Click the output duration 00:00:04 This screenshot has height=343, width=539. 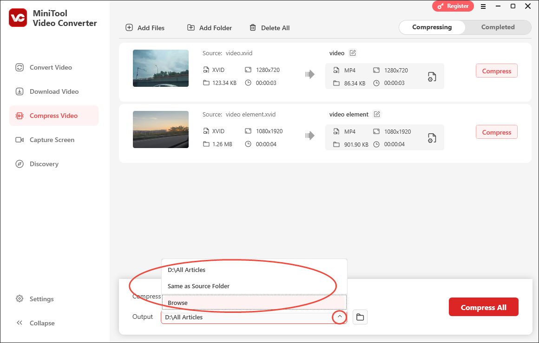(394, 144)
